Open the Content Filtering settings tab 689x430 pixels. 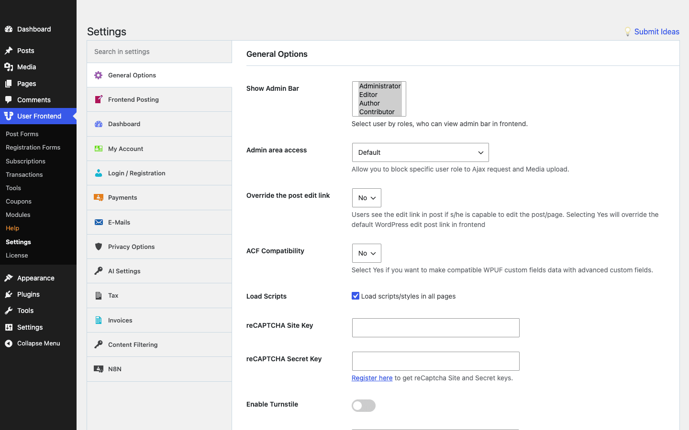point(159,344)
